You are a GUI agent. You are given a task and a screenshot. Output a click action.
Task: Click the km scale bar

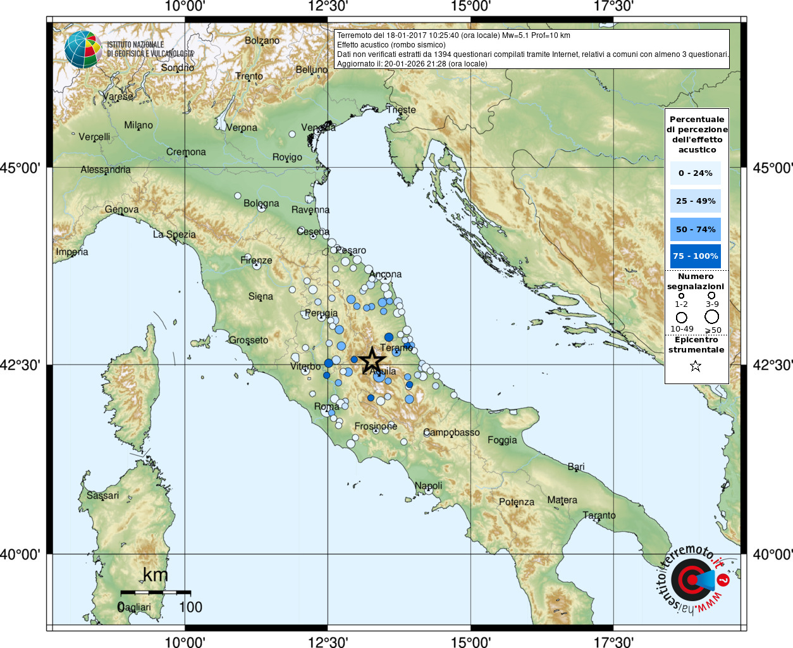(156, 592)
